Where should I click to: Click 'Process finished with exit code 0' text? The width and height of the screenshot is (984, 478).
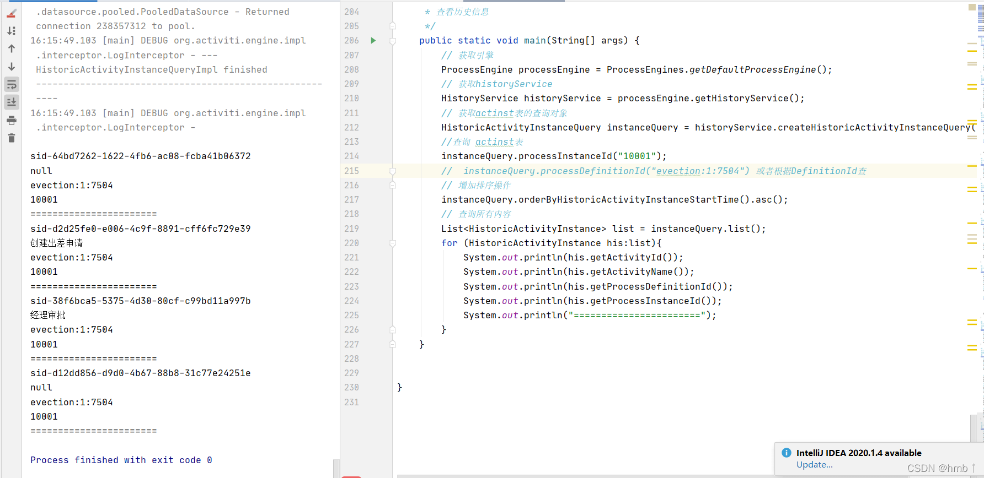[x=121, y=460]
